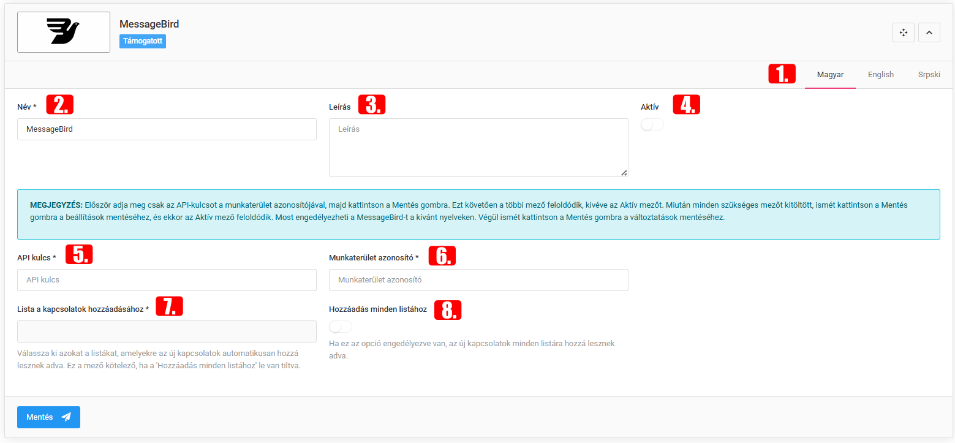955x443 pixels.
Task: Enable the Hozzáadás minden listához switch
Action: point(341,327)
